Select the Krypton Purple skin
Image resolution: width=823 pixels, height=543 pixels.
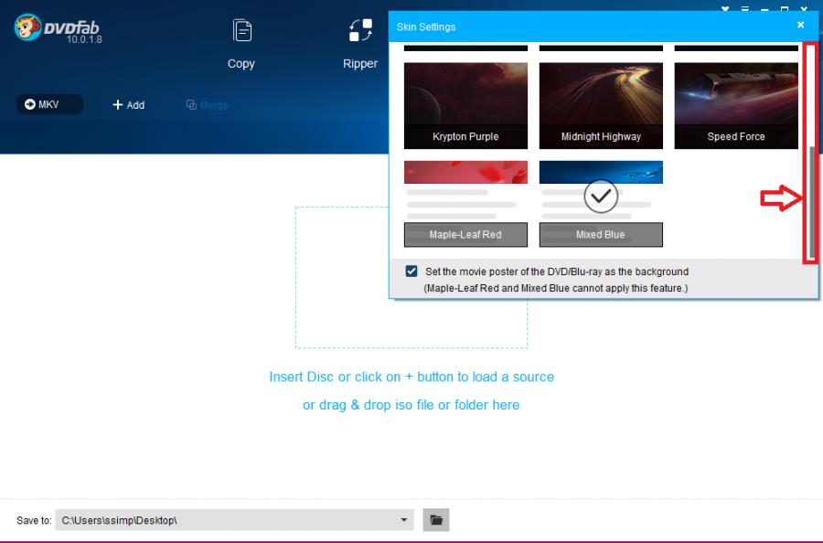pyautogui.click(x=465, y=105)
